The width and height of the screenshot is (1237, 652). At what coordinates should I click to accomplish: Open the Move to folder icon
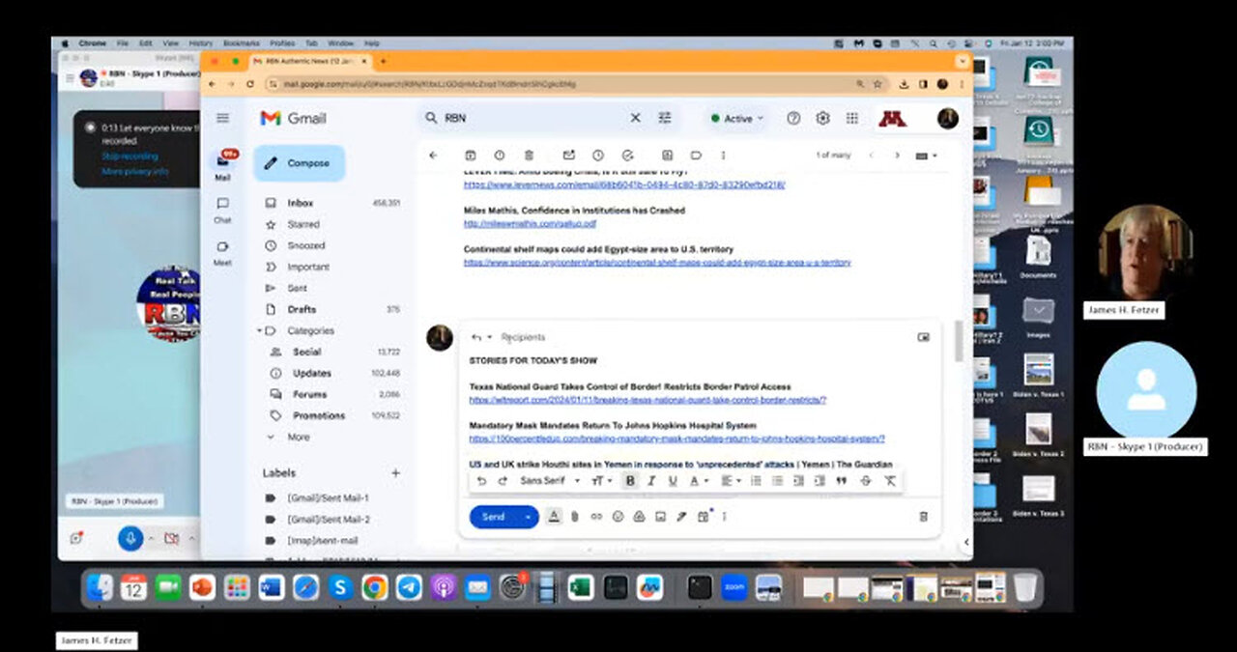click(667, 155)
